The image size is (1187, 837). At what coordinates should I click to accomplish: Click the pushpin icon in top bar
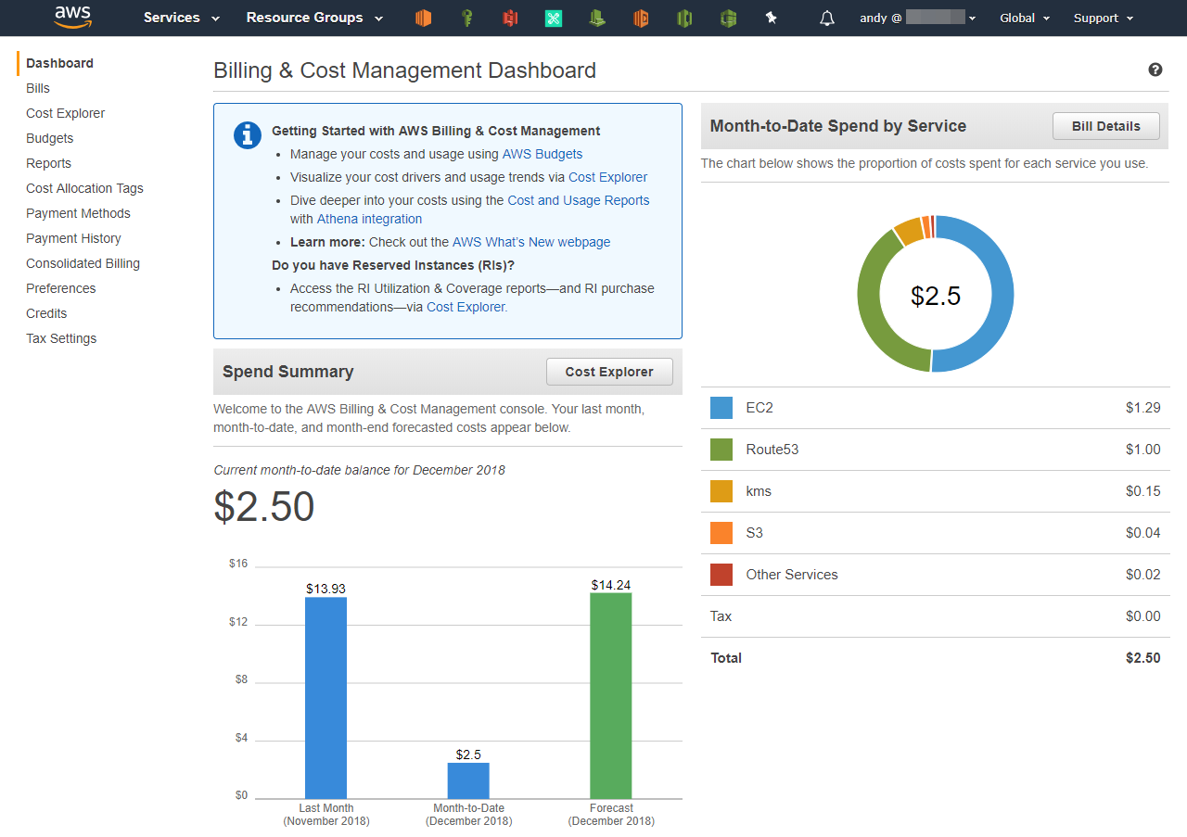771,18
